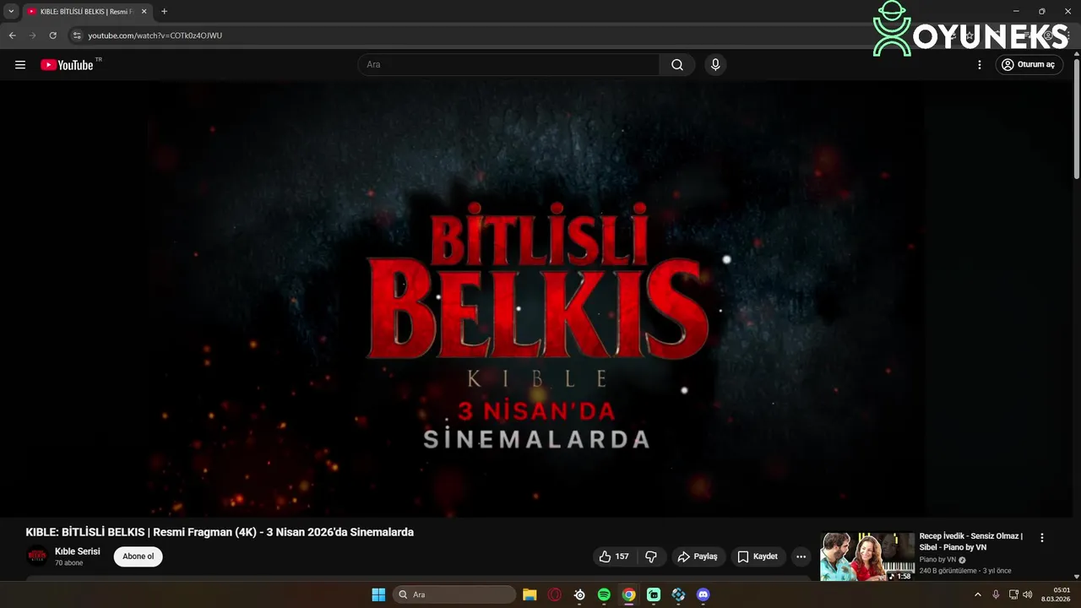Open the taskbar clock and date
Viewport: 1081px width, 608px height.
click(x=1056, y=594)
